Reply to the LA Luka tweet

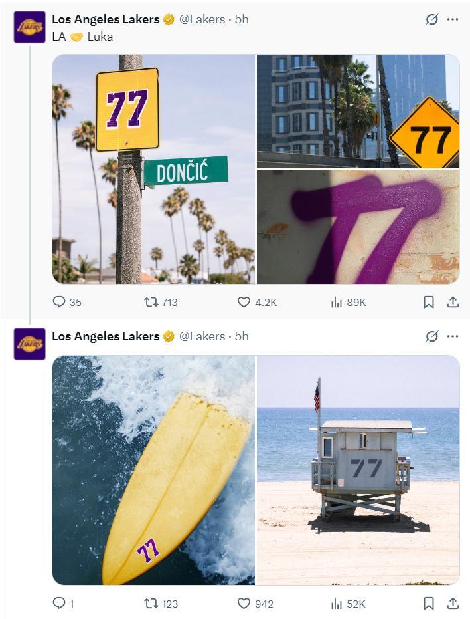(59, 302)
